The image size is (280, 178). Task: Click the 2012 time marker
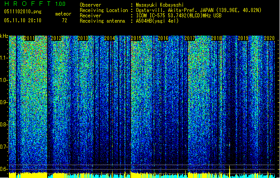point(56,38)
